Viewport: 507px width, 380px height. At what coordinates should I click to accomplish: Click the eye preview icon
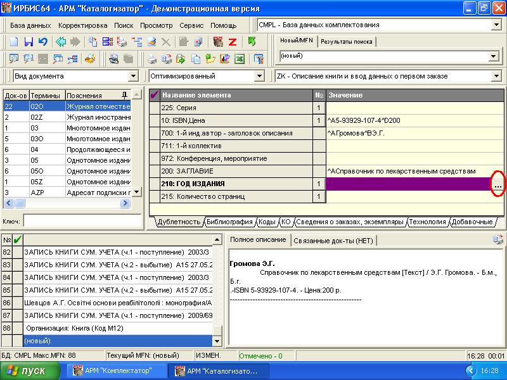[x=114, y=59]
